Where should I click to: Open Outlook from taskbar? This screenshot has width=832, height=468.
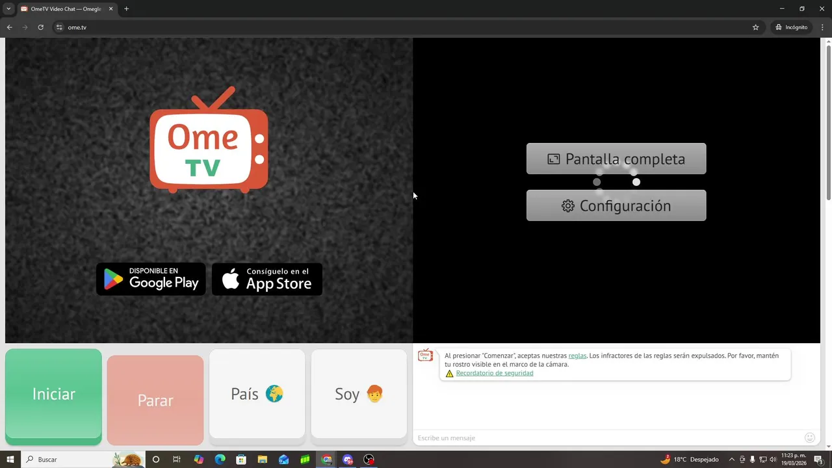click(x=283, y=460)
